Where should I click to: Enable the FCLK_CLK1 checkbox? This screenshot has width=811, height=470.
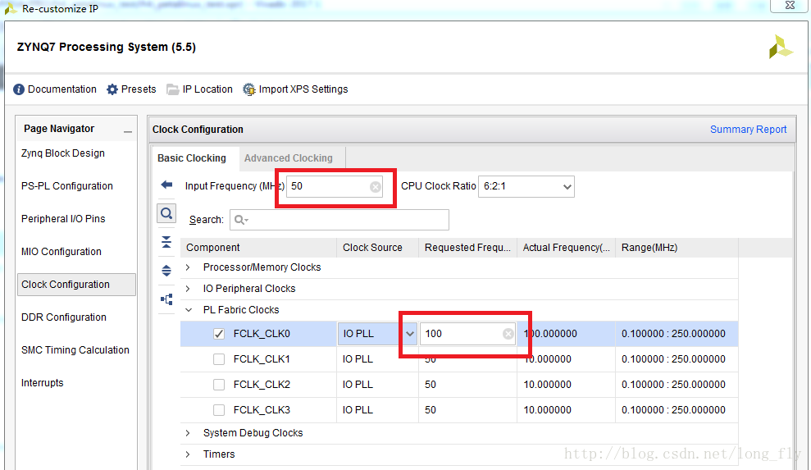tap(219, 359)
